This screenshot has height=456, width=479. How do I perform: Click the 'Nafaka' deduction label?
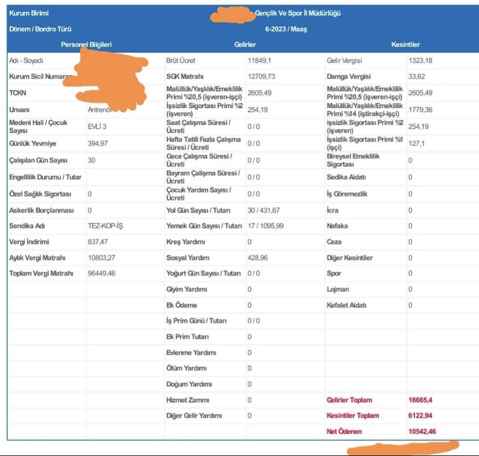337,226
